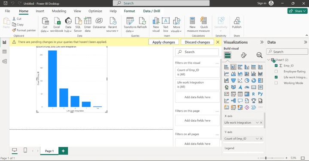Add a new page with plus button
The image size is (309, 161).
click(x=63, y=151)
